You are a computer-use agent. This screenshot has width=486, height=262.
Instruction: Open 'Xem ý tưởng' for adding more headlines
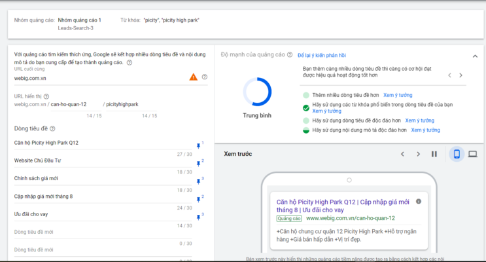click(x=398, y=95)
